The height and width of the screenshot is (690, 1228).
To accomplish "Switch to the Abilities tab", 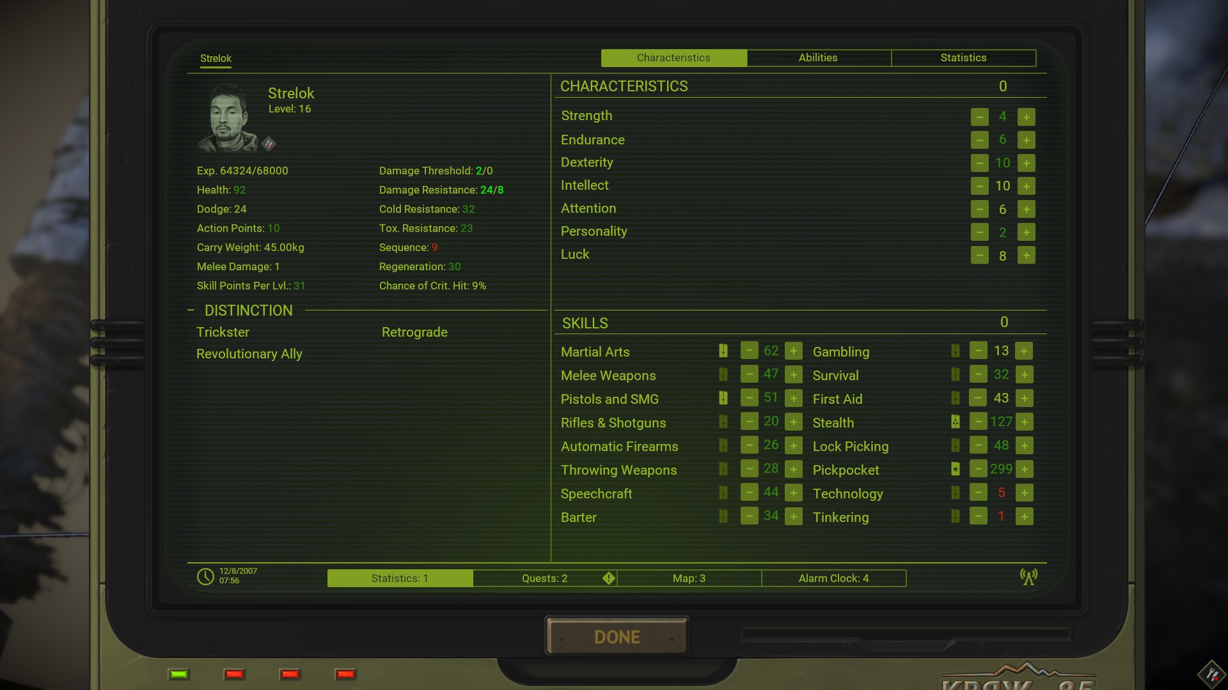I will click(818, 57).
